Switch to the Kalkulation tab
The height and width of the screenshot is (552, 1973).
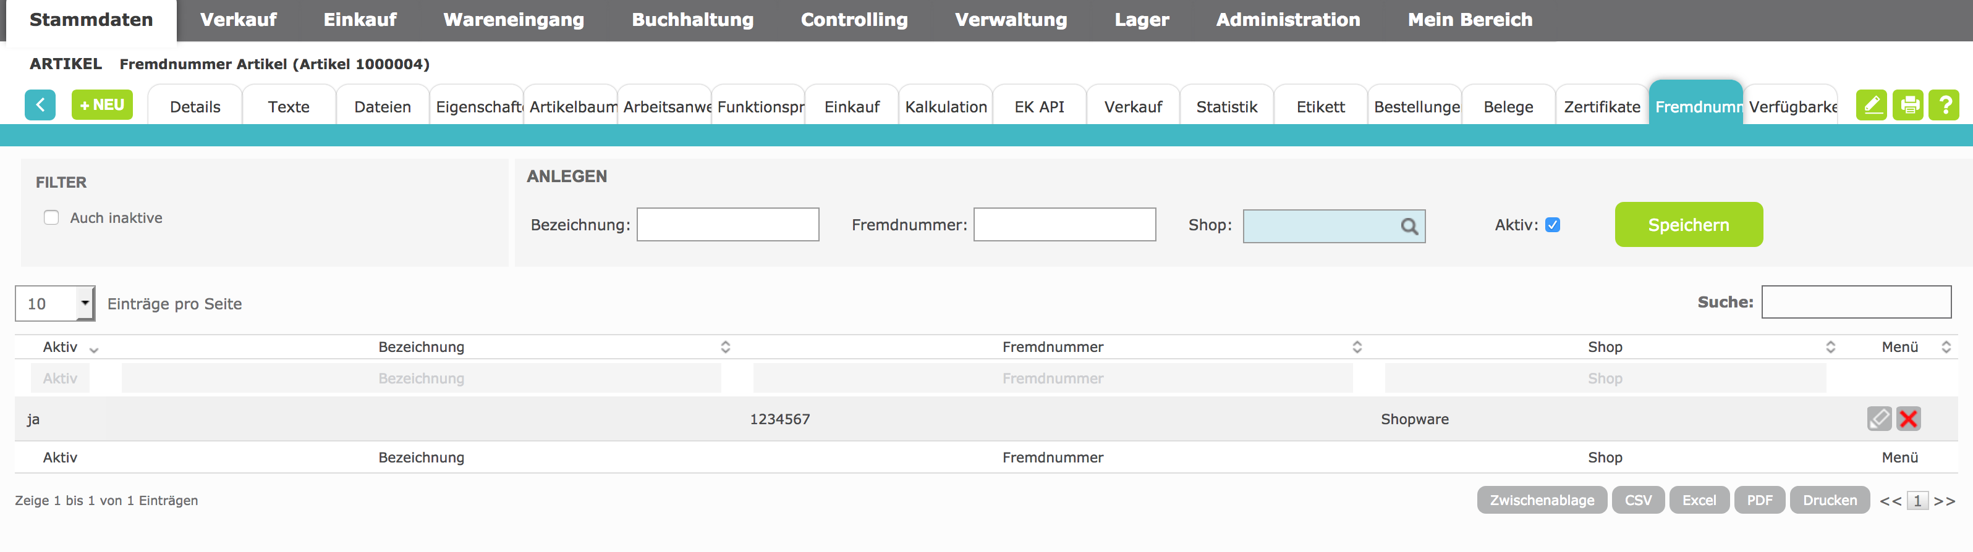tap(945, 106)
